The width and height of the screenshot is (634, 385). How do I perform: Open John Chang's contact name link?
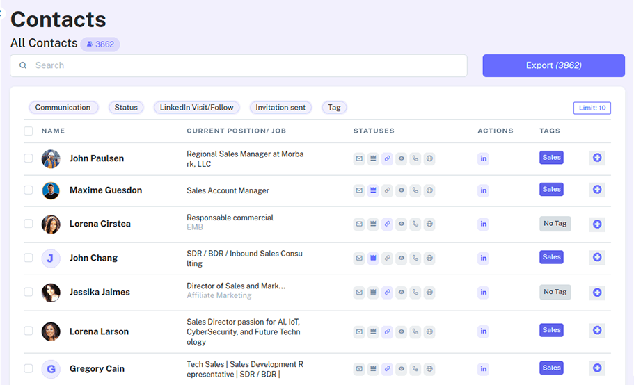click(93, 258)
